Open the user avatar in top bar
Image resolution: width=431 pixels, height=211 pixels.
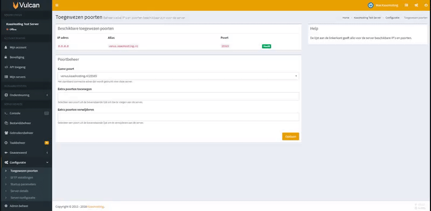(x=371, y=5)
